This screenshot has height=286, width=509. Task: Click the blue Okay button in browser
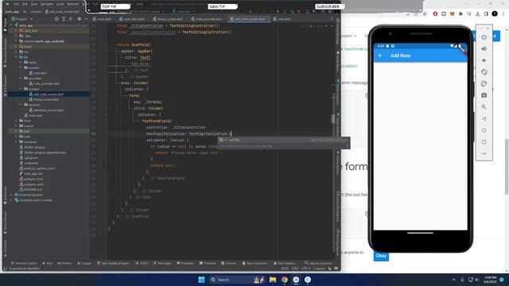click(381, 256)
